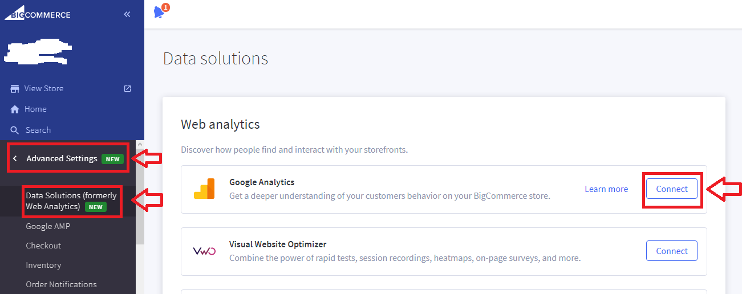Go back using Advanced Settings chevron
This screenshot has height=294, width=742.
tap(15, 158)
